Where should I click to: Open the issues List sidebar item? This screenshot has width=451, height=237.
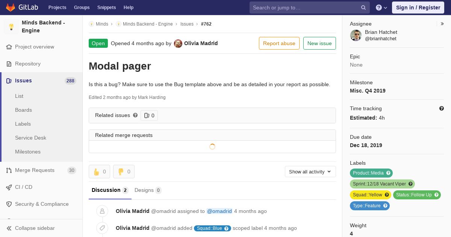(19, 96)
